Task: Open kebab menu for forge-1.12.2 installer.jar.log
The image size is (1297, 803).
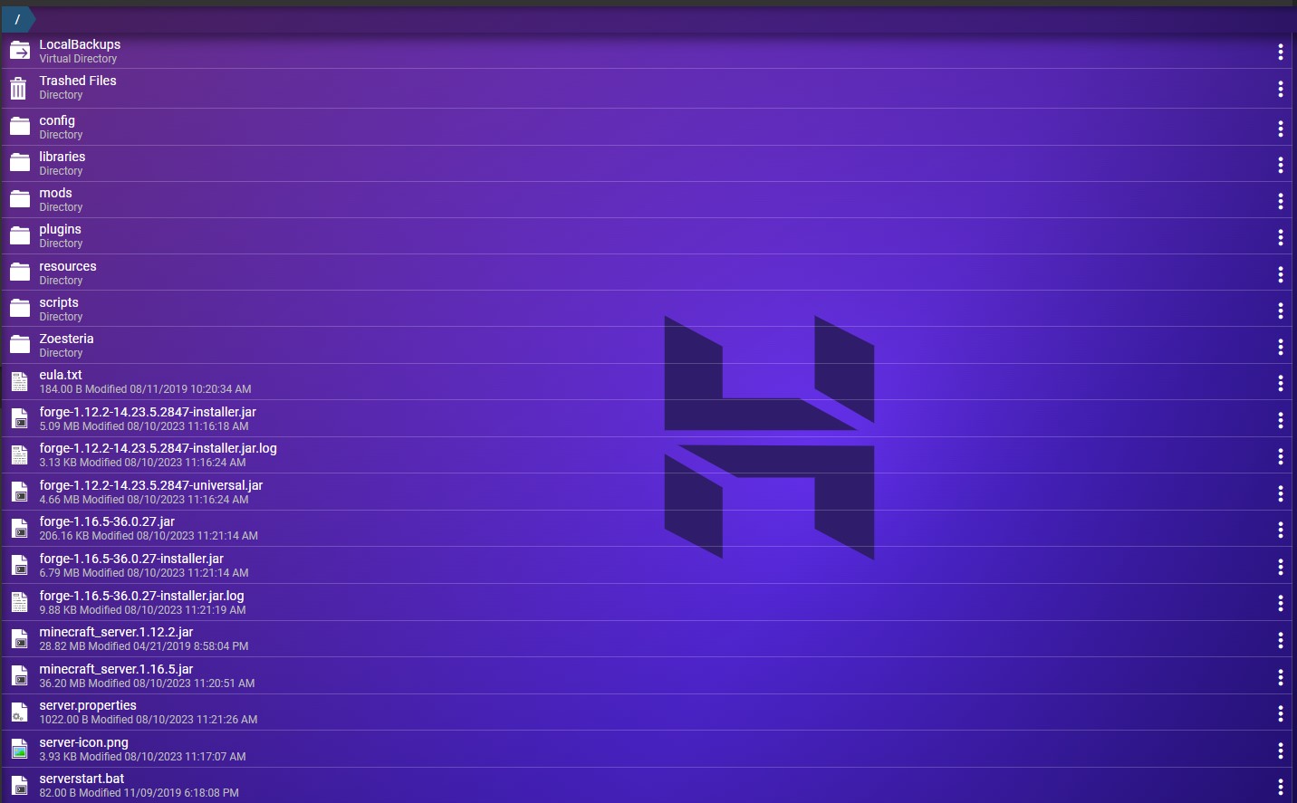Action: [x=1280, y=456]
